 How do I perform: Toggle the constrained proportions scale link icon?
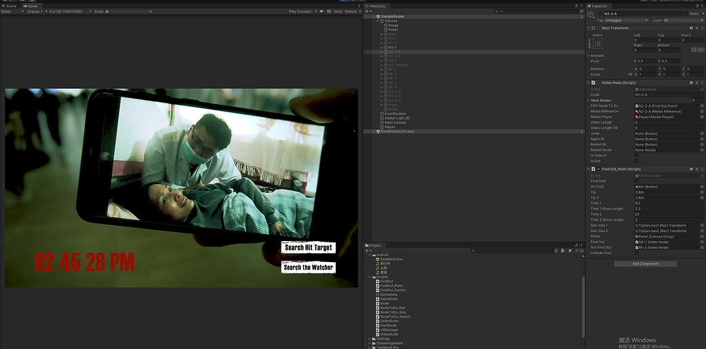(x=630, y=75)
